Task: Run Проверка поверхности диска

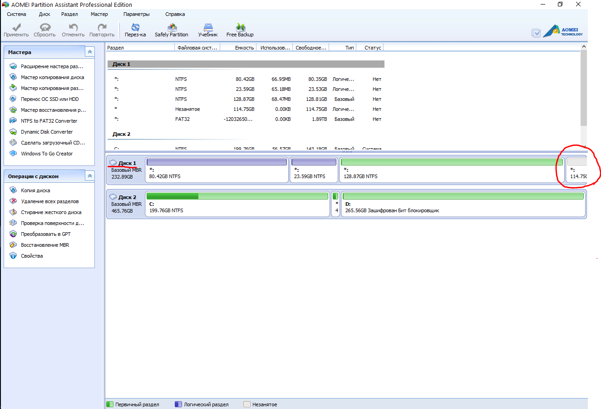Action: [x=47, y=223]
